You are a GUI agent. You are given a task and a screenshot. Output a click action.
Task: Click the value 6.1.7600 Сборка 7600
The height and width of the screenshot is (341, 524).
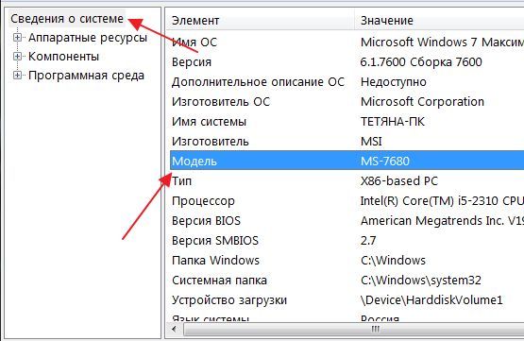[421, 62]
